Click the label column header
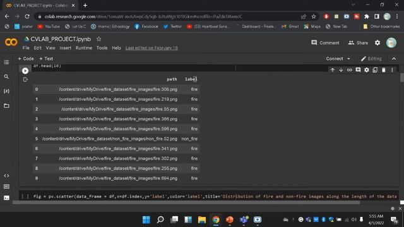This screenshot has width=404, height=227. tap(191, 79)
